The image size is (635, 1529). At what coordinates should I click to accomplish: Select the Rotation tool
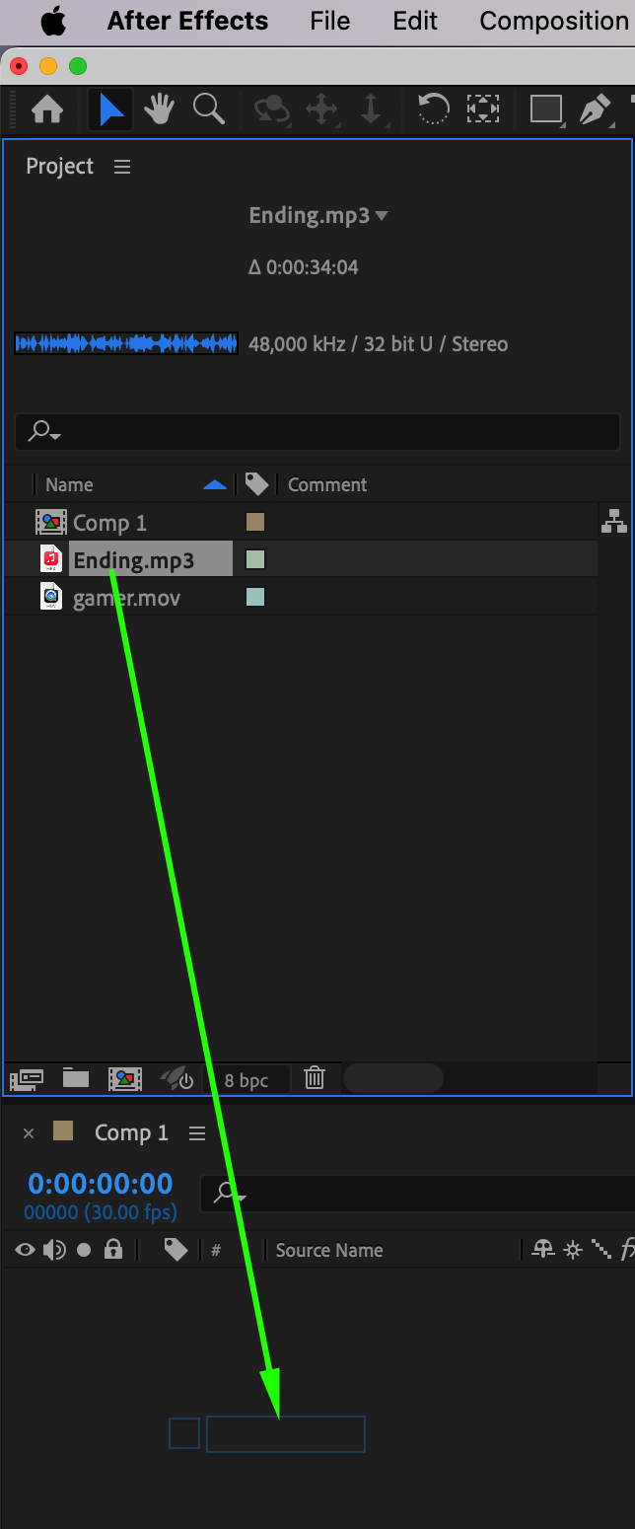coord(433,109)
